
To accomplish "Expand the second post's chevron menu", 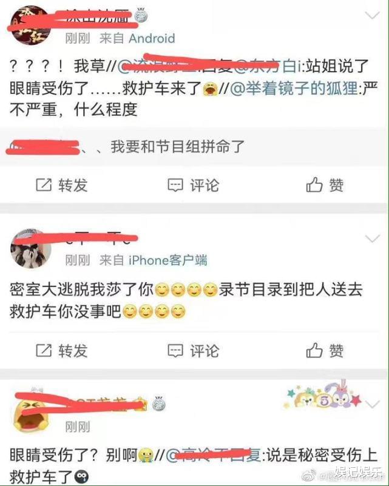I will click(x=372, y=238).
